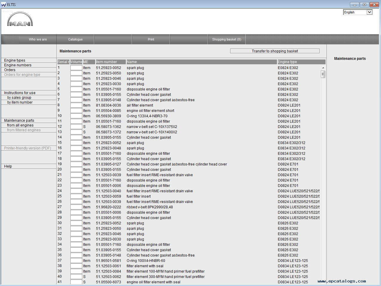Select item number 06.56930-3809
This screenshot has height=286, width=381.
(x=109, y=116)
